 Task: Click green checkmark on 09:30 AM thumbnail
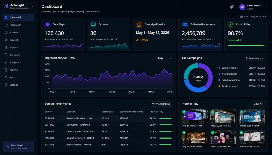pyautogui.click(x=241, y=133)
